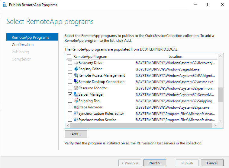Close the Publish RemoteApp Programs window
This screenshot has width=229, height=168.
click(x=223, y=5)
